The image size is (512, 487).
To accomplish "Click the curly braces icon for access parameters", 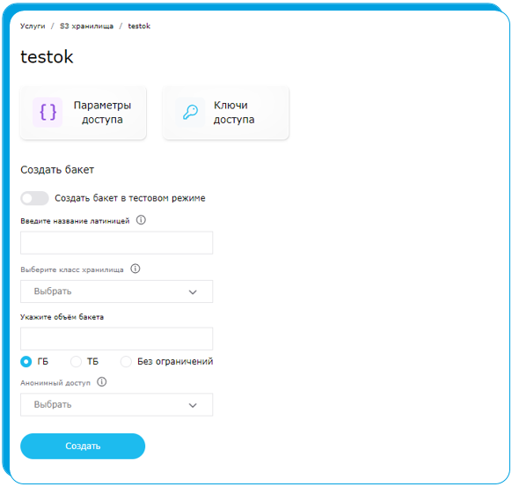I will pos(48,112).
